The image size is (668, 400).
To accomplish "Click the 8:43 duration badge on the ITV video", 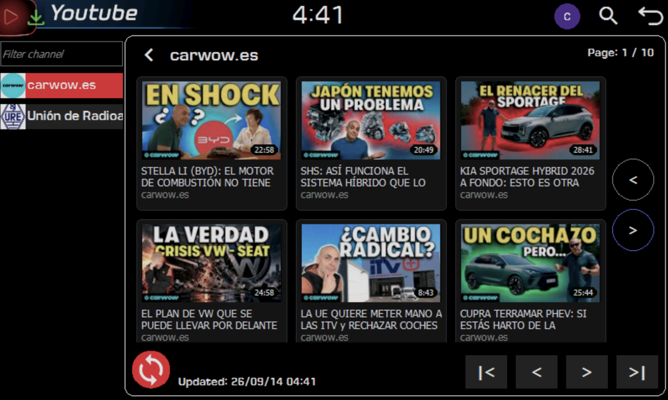I will coord(425,293).
